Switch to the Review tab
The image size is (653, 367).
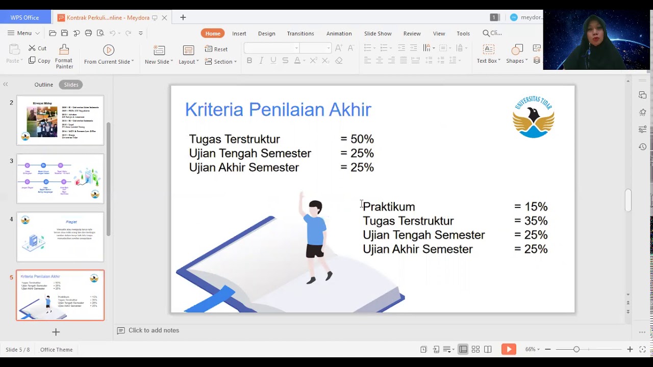[412, 34]
